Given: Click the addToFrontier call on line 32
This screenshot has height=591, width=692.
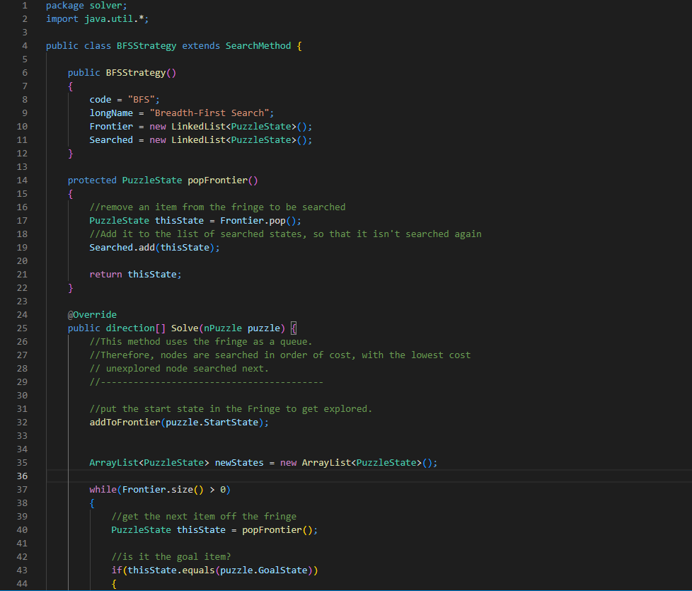Looking at the screenshot, I should (126, 422).
